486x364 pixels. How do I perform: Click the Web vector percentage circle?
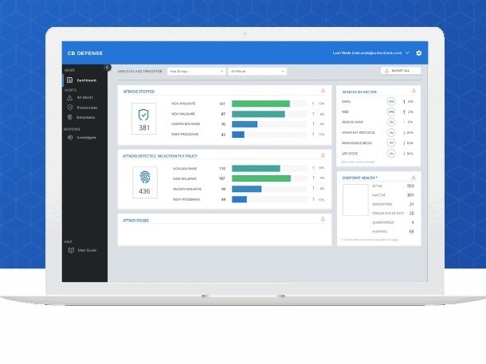click(x=391, y=112)
